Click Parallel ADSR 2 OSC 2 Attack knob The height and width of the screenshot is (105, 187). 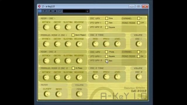point(46,77)
